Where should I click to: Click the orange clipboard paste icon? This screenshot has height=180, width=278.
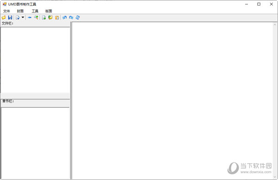pyautogui.click(x=57, y=18)
